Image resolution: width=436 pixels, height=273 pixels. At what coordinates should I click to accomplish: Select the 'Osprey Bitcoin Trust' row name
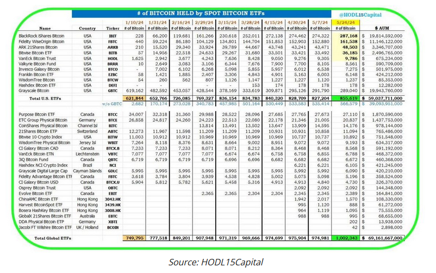[x=37, y=188]
